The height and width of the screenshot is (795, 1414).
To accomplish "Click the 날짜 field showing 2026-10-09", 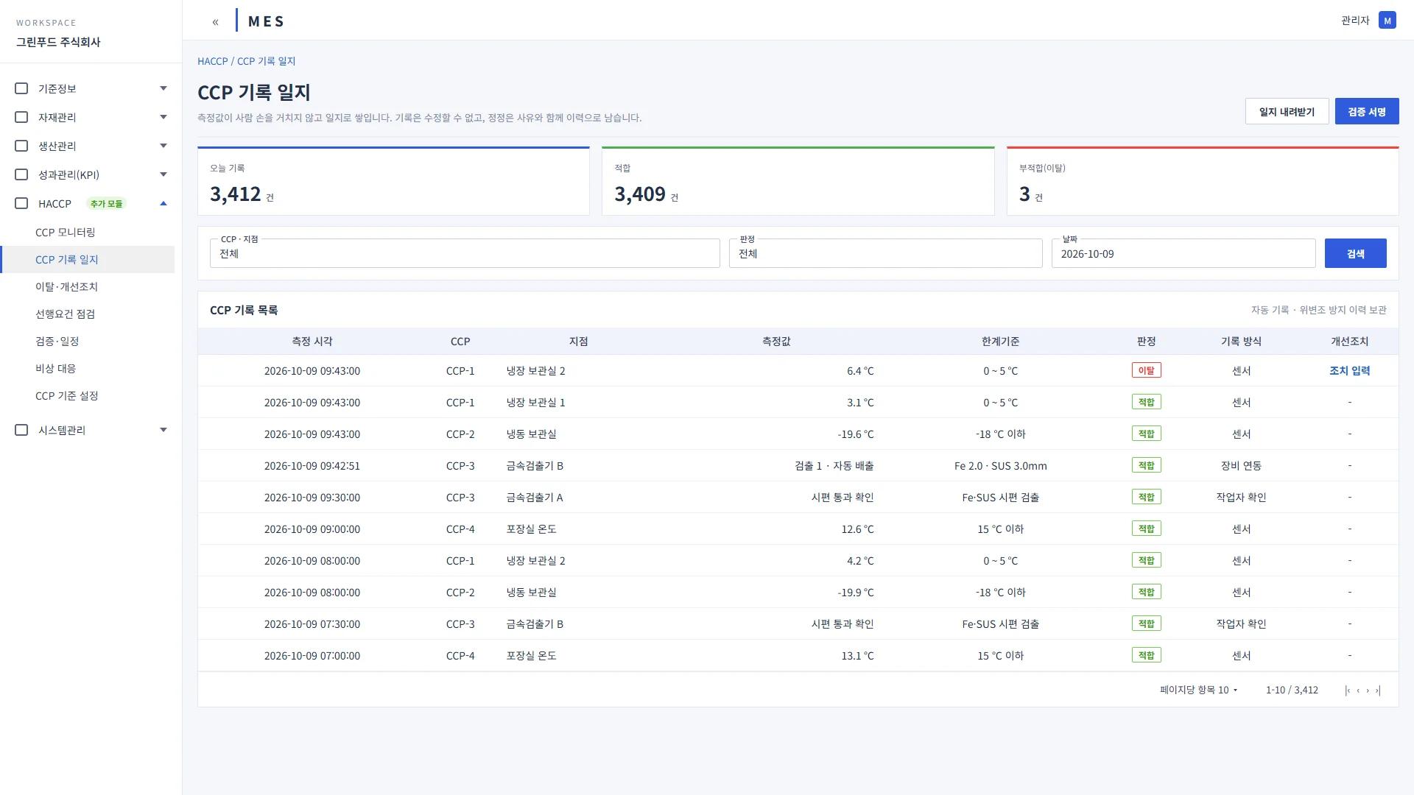I will (1183, 253).
